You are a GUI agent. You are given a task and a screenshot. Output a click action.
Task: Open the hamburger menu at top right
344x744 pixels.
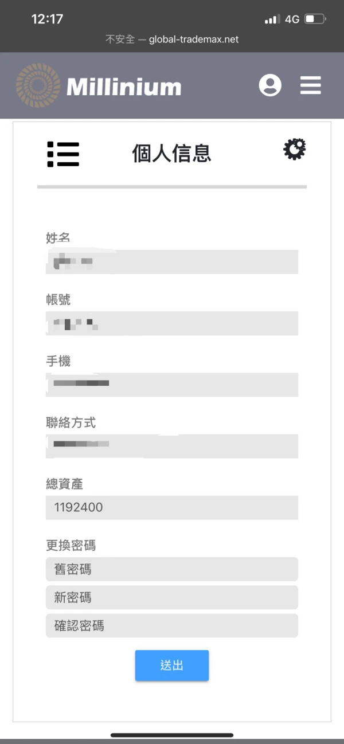[310, 85]
